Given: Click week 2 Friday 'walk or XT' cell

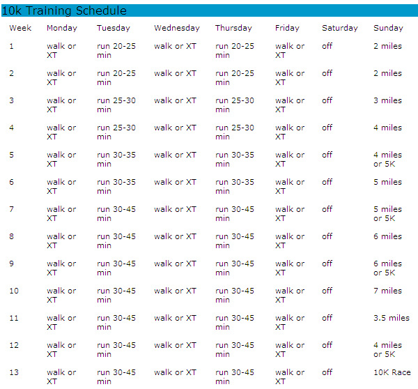Looking at the screenshot, I should (x=290, y=78).
